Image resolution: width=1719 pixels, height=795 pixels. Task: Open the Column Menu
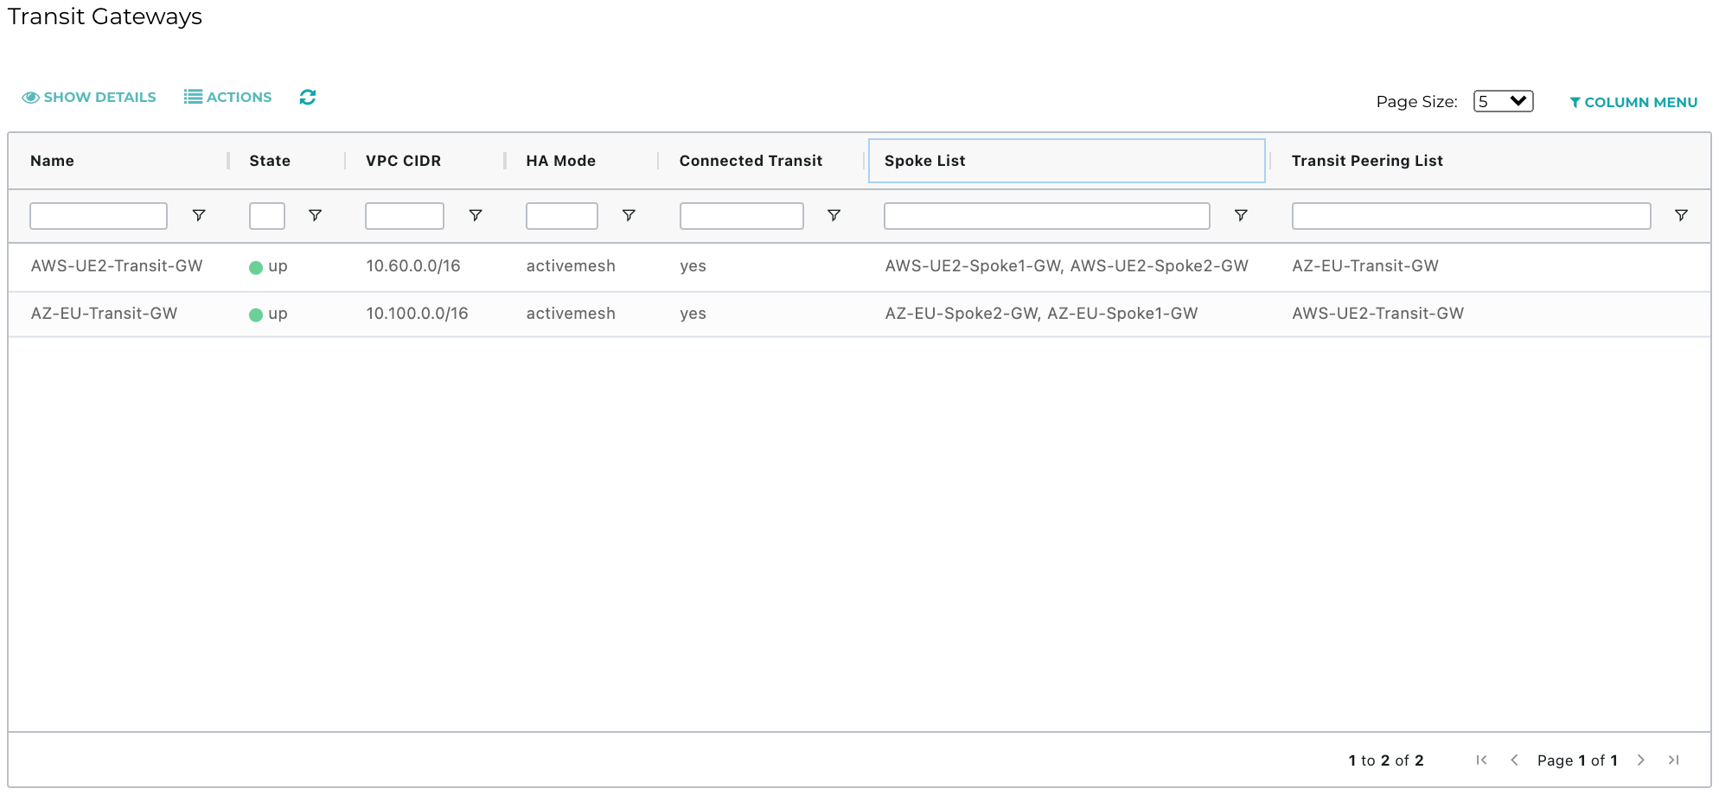[x=1633, y=102]
